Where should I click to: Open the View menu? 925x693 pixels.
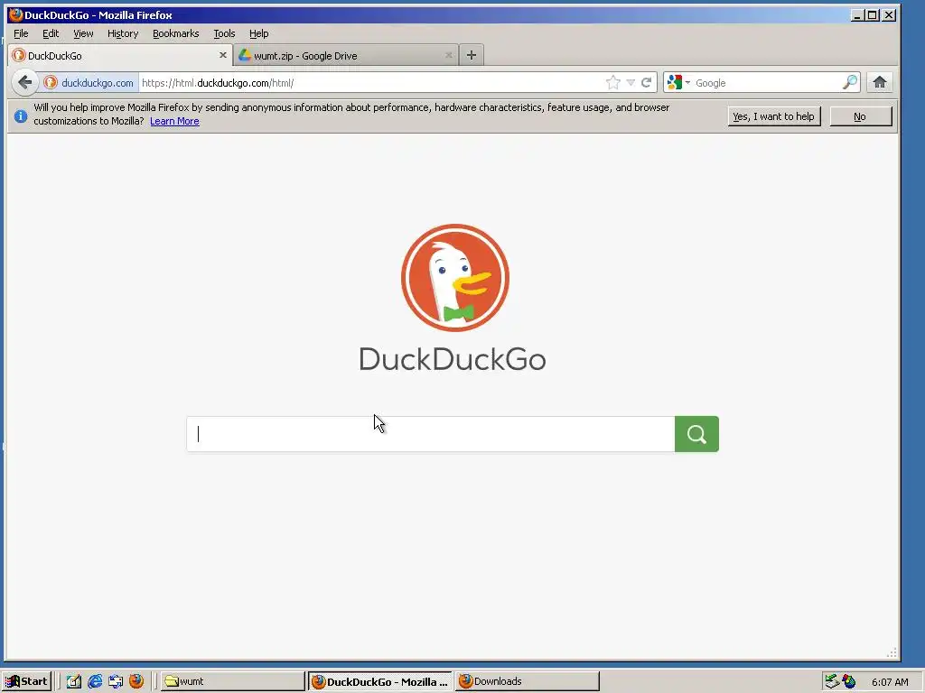point(83,33)
